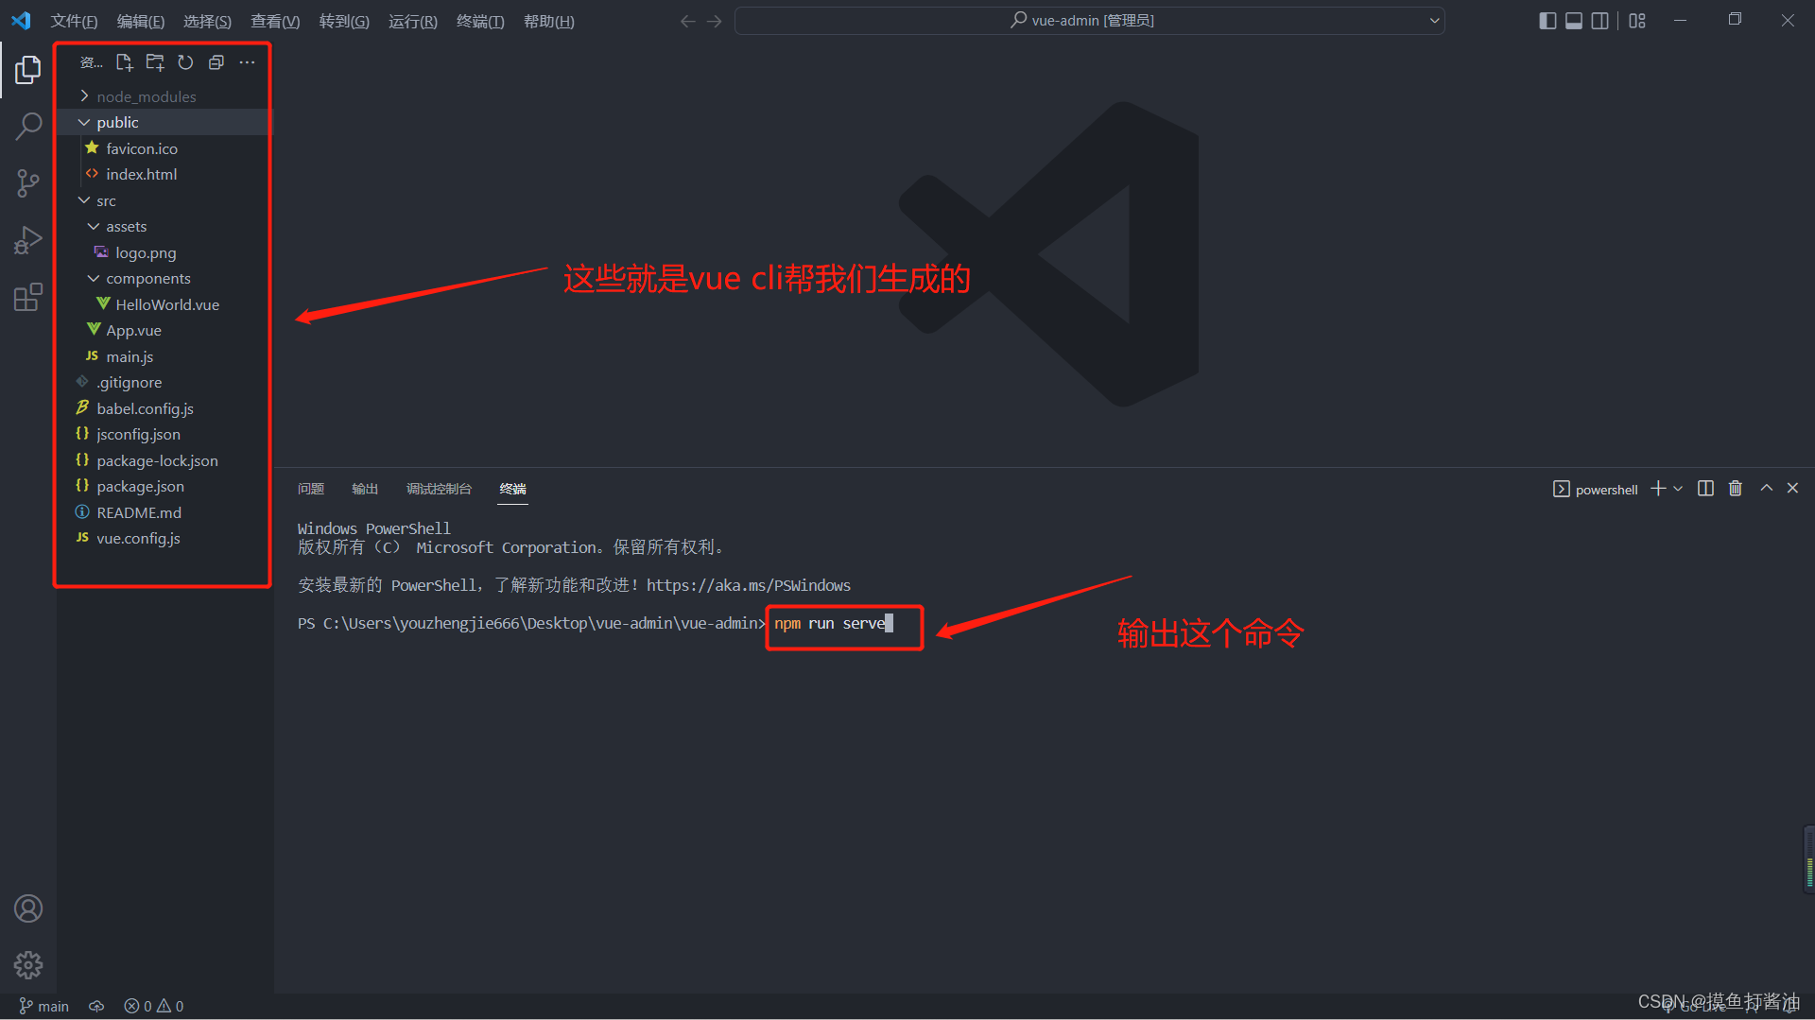Open vue.config.js file

click(x=164, y=538)
